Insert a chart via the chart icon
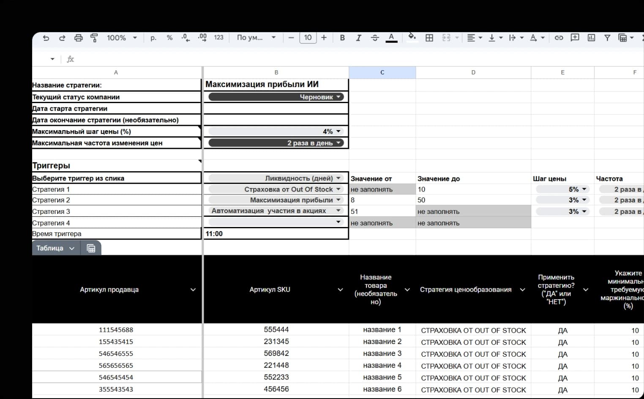This screenshot has height=399, width=644. coord(591,38)
